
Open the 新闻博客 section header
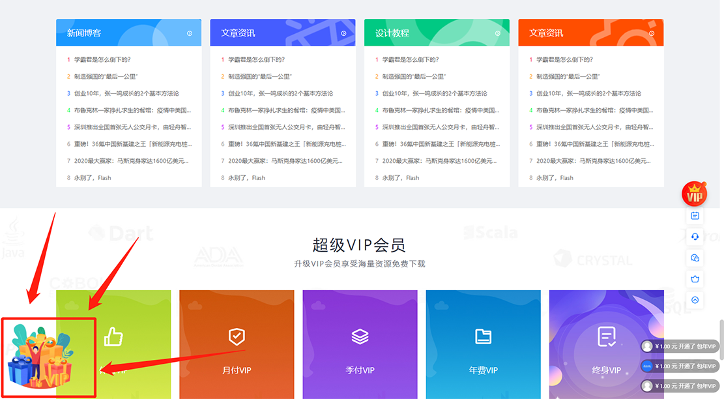pos(84,33)
